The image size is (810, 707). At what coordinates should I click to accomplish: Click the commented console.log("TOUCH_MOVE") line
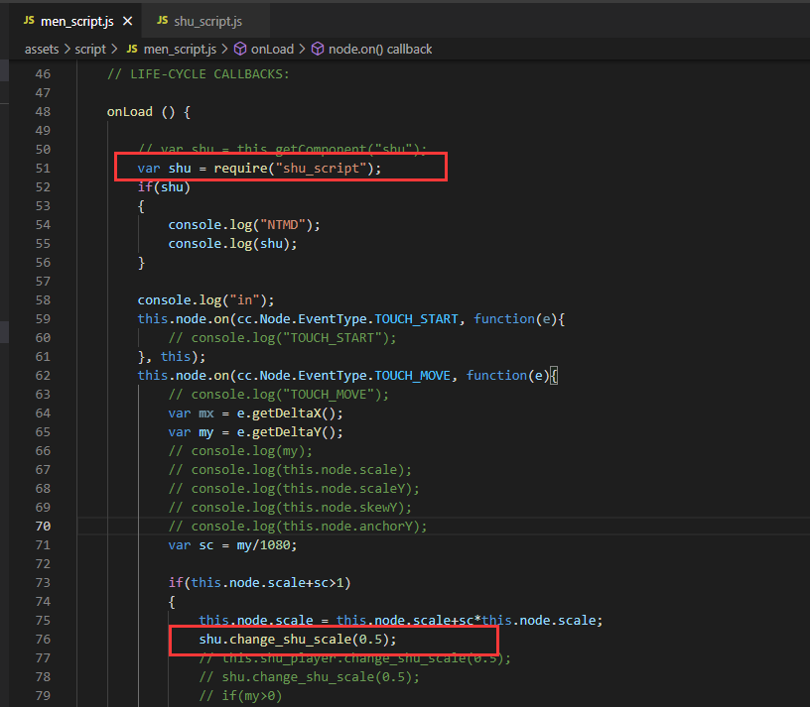tap(278, 395)
